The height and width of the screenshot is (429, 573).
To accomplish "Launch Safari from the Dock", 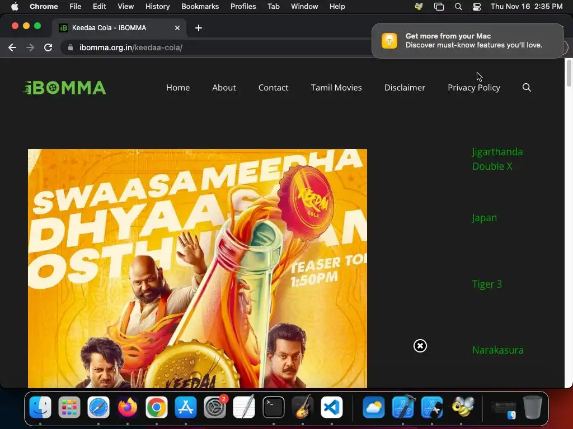I will pos(98,407).
